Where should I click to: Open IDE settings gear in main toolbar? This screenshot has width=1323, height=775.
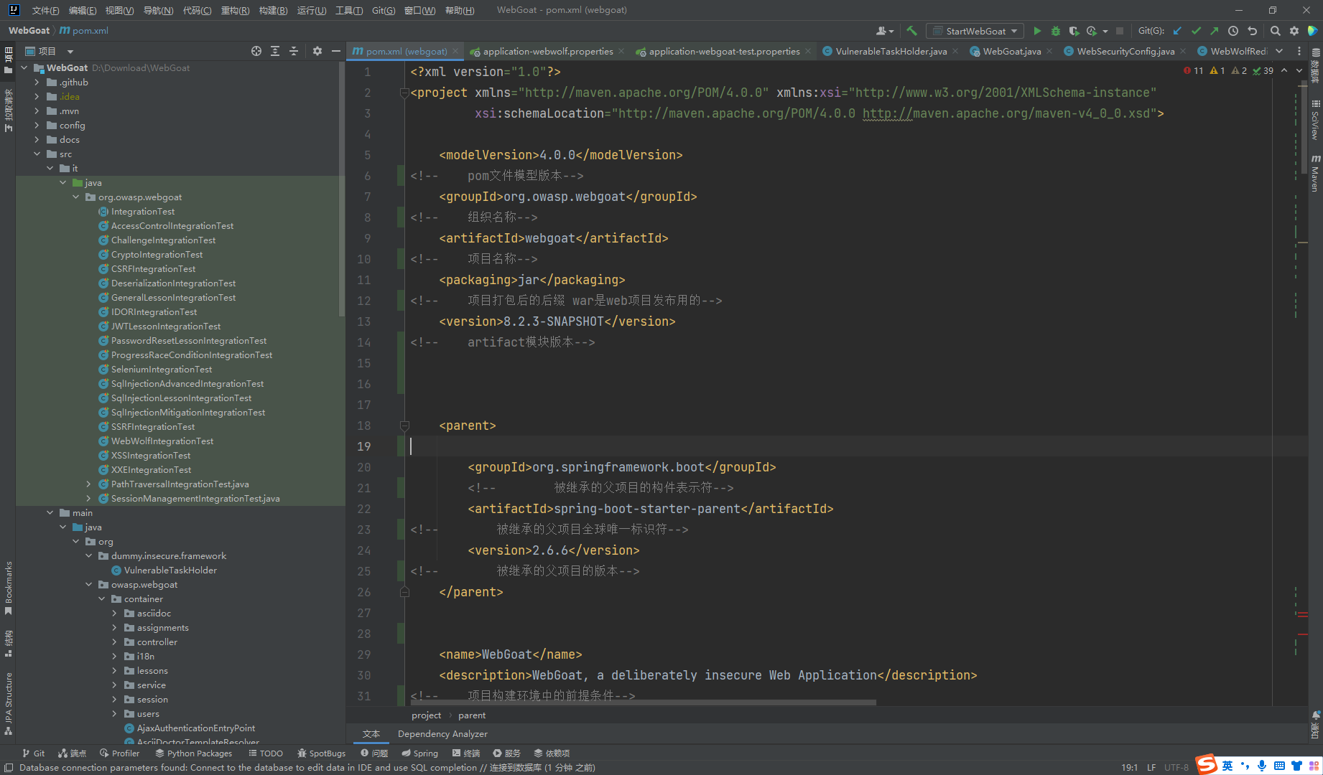pyautogui.click(x=1294, y=31)
